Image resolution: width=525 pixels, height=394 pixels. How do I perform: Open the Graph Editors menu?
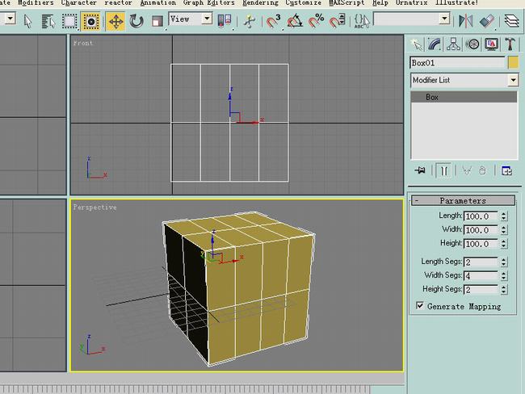tap(209, 3)
